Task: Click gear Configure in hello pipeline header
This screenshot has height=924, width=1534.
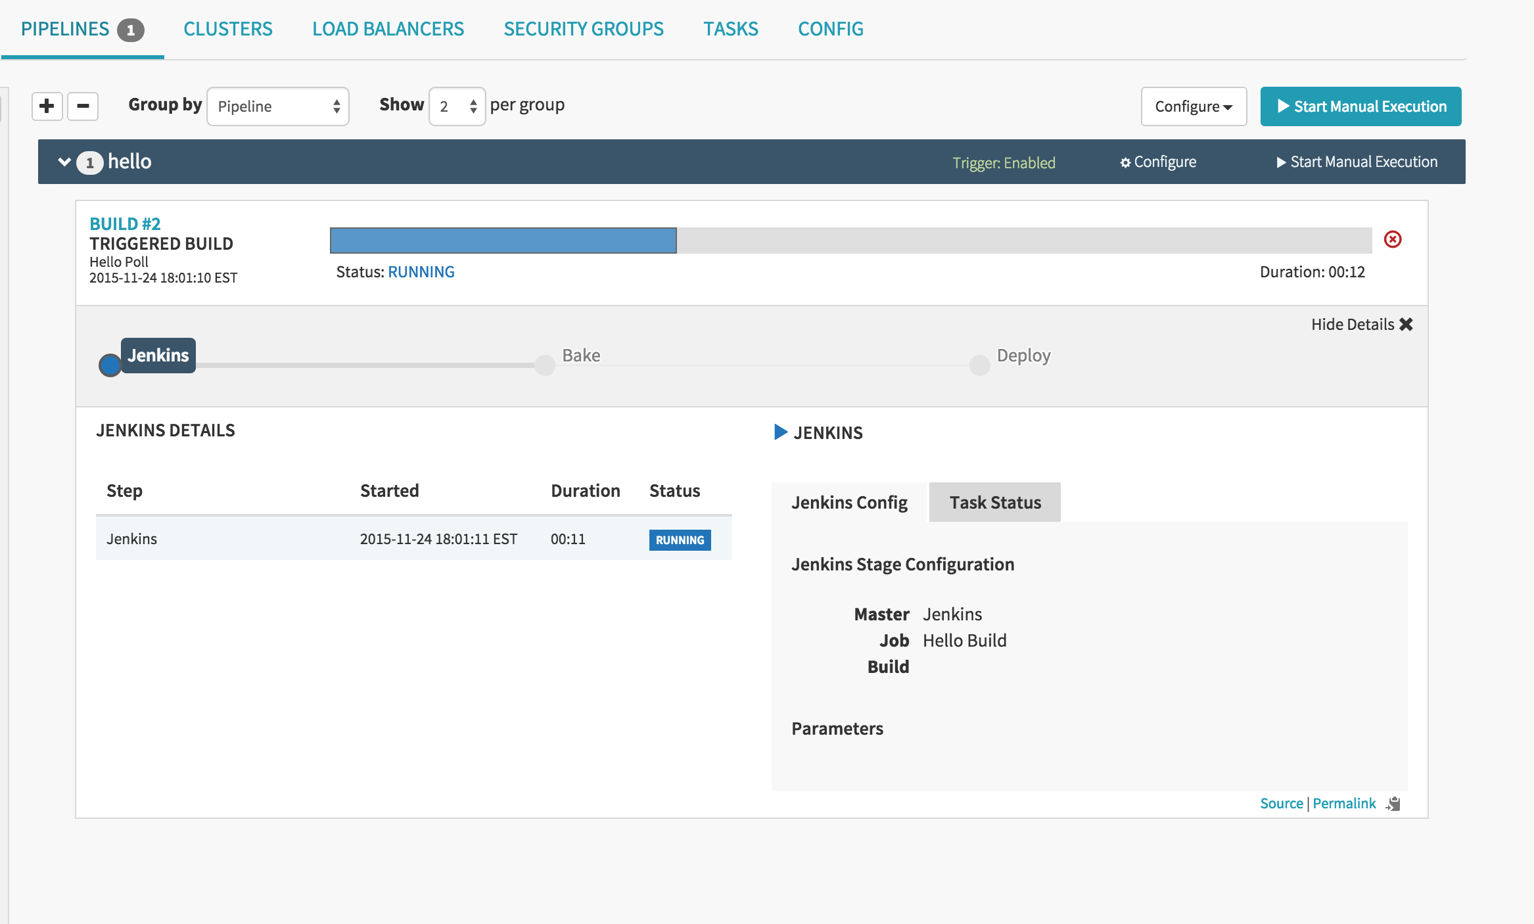Action: click(1158, 162)
